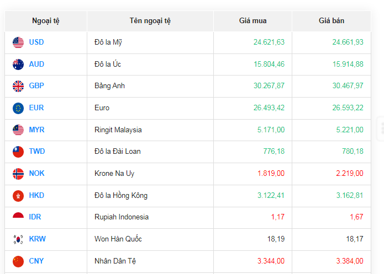Click the Malaysian flag icon
Image resolution: width=384 pixels, height=274 pixels.
tap(18, 130)
